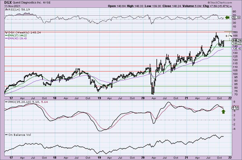
Task: Click the 0 level label on the PMO axis
Action: pos(234,120)
